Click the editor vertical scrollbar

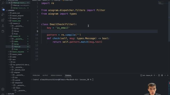tap(169, 22)
